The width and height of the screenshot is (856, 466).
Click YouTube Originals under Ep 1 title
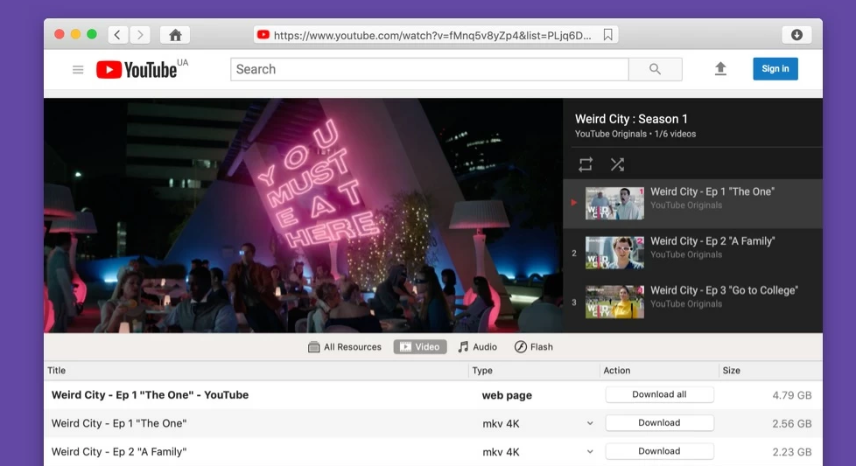click(686, 205)
